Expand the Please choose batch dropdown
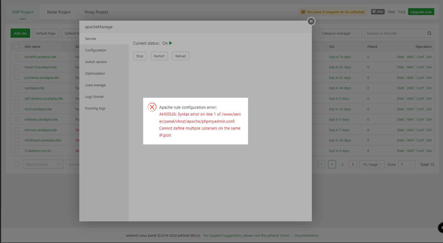Viewport: 443px width, 243px height. (x=43, y=164)
